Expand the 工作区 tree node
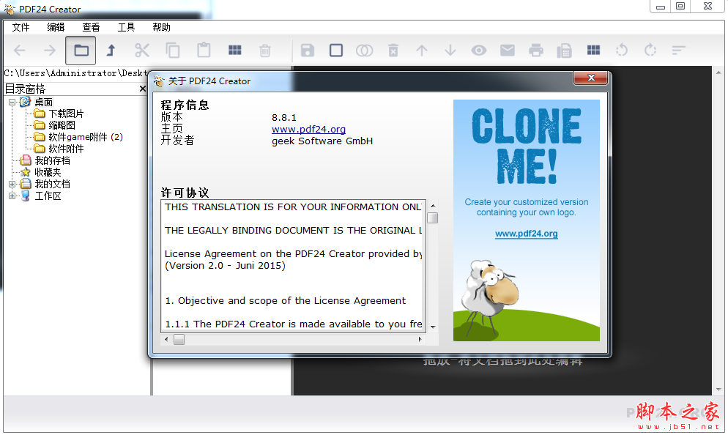This screenshot has width=728, height=435. tap(12, 196)
